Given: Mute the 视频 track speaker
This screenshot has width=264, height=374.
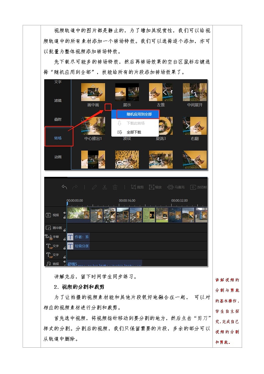Looking at the screenshot, I should [x=65, y=213].
